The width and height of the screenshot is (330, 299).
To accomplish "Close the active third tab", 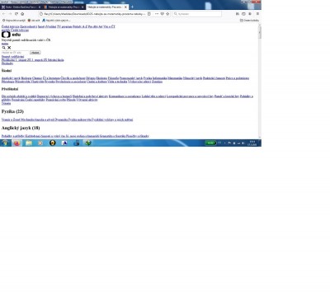I will tap(125, 7).
